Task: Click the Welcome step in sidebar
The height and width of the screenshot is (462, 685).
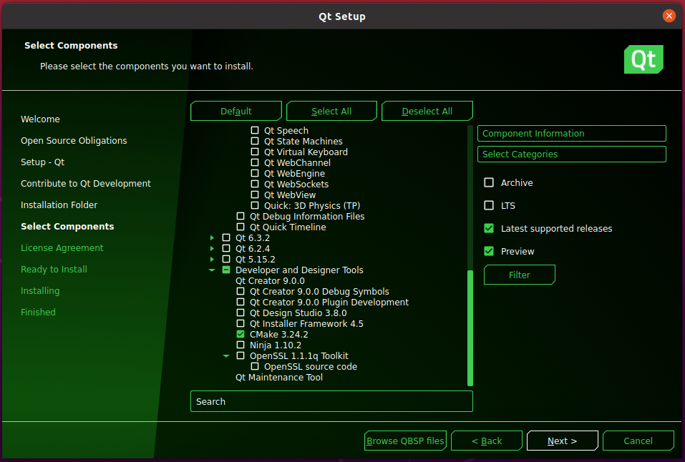Action: [x=40, y=119]
